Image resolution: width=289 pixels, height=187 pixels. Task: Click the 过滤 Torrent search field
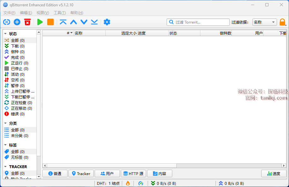point(201,22)
